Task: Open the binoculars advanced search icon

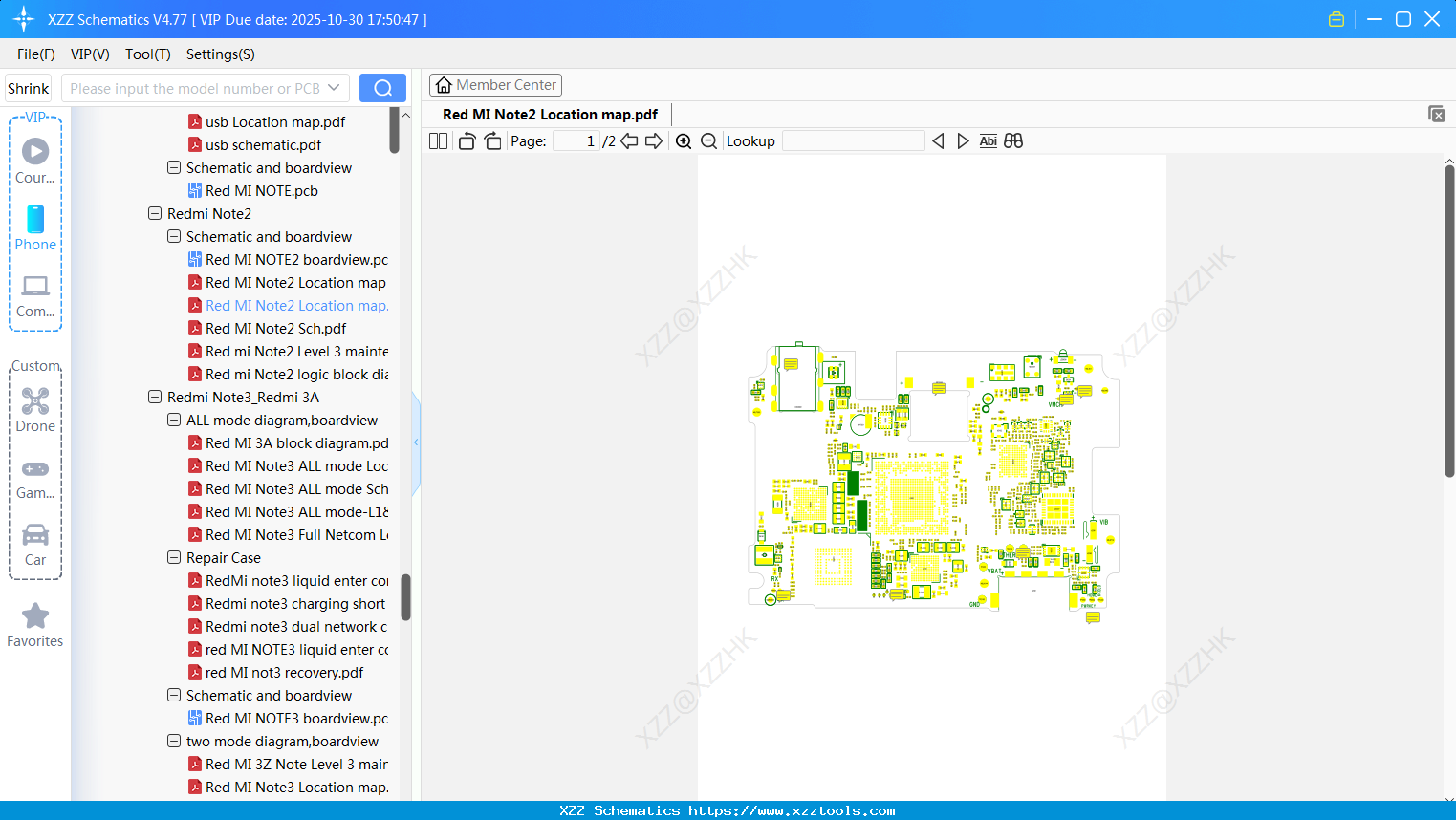Action: tap(1013, 140)
